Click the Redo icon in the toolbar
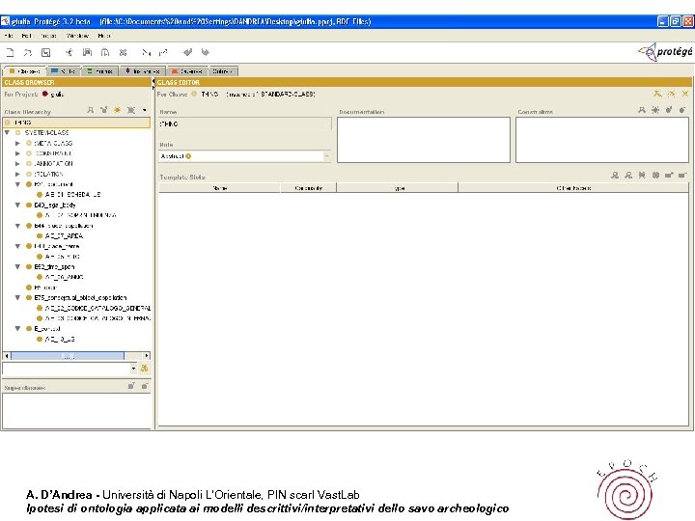This screenshot has width=695, height=521. click(x=205, y=52)
